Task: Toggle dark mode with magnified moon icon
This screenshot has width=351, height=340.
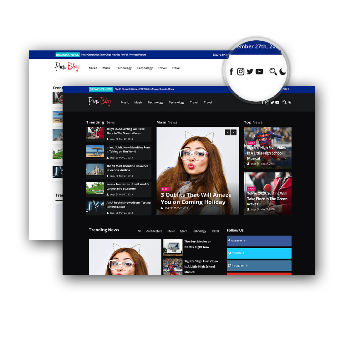Action: coord(283,71)
